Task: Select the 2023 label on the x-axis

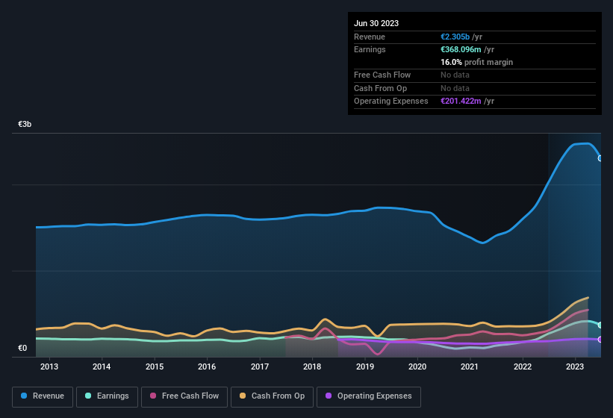Action: 575,366
